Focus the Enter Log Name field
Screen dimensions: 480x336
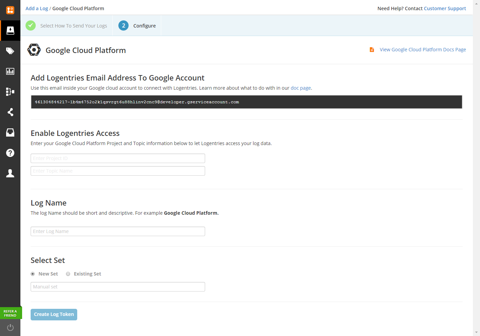(118, 231)
